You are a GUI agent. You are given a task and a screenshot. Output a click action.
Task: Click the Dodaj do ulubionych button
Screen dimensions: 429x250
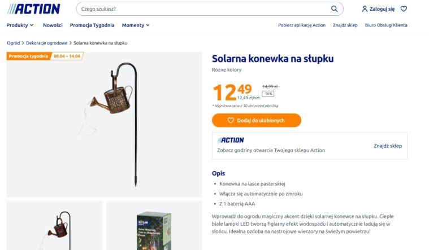pyautogui.click(x=256, y=120)
